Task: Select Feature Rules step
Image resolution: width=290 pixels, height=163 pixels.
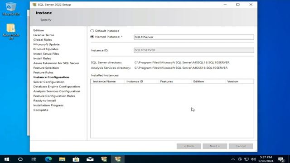Action: coord(43,72)
